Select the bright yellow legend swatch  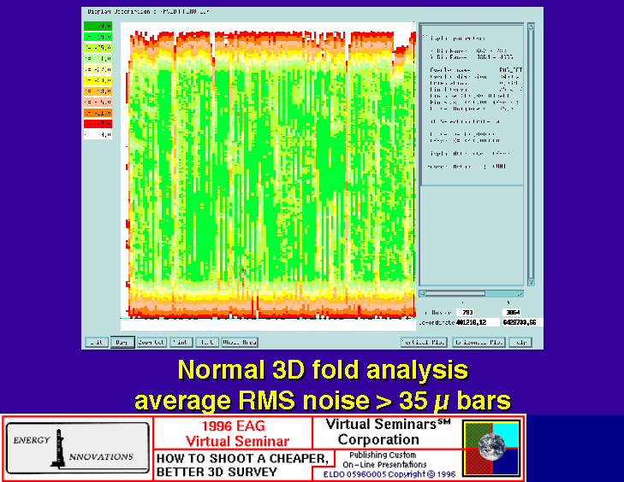[98, 80]
